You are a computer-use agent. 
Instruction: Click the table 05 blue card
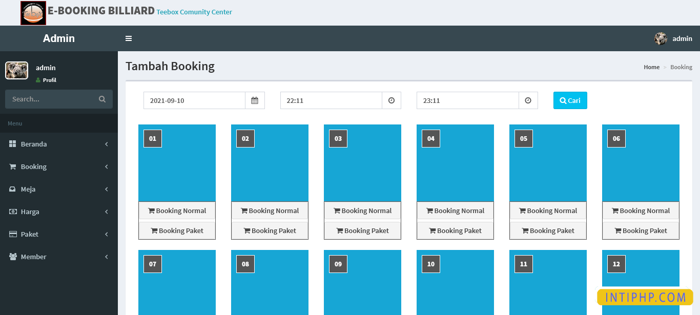pos(548,163)
